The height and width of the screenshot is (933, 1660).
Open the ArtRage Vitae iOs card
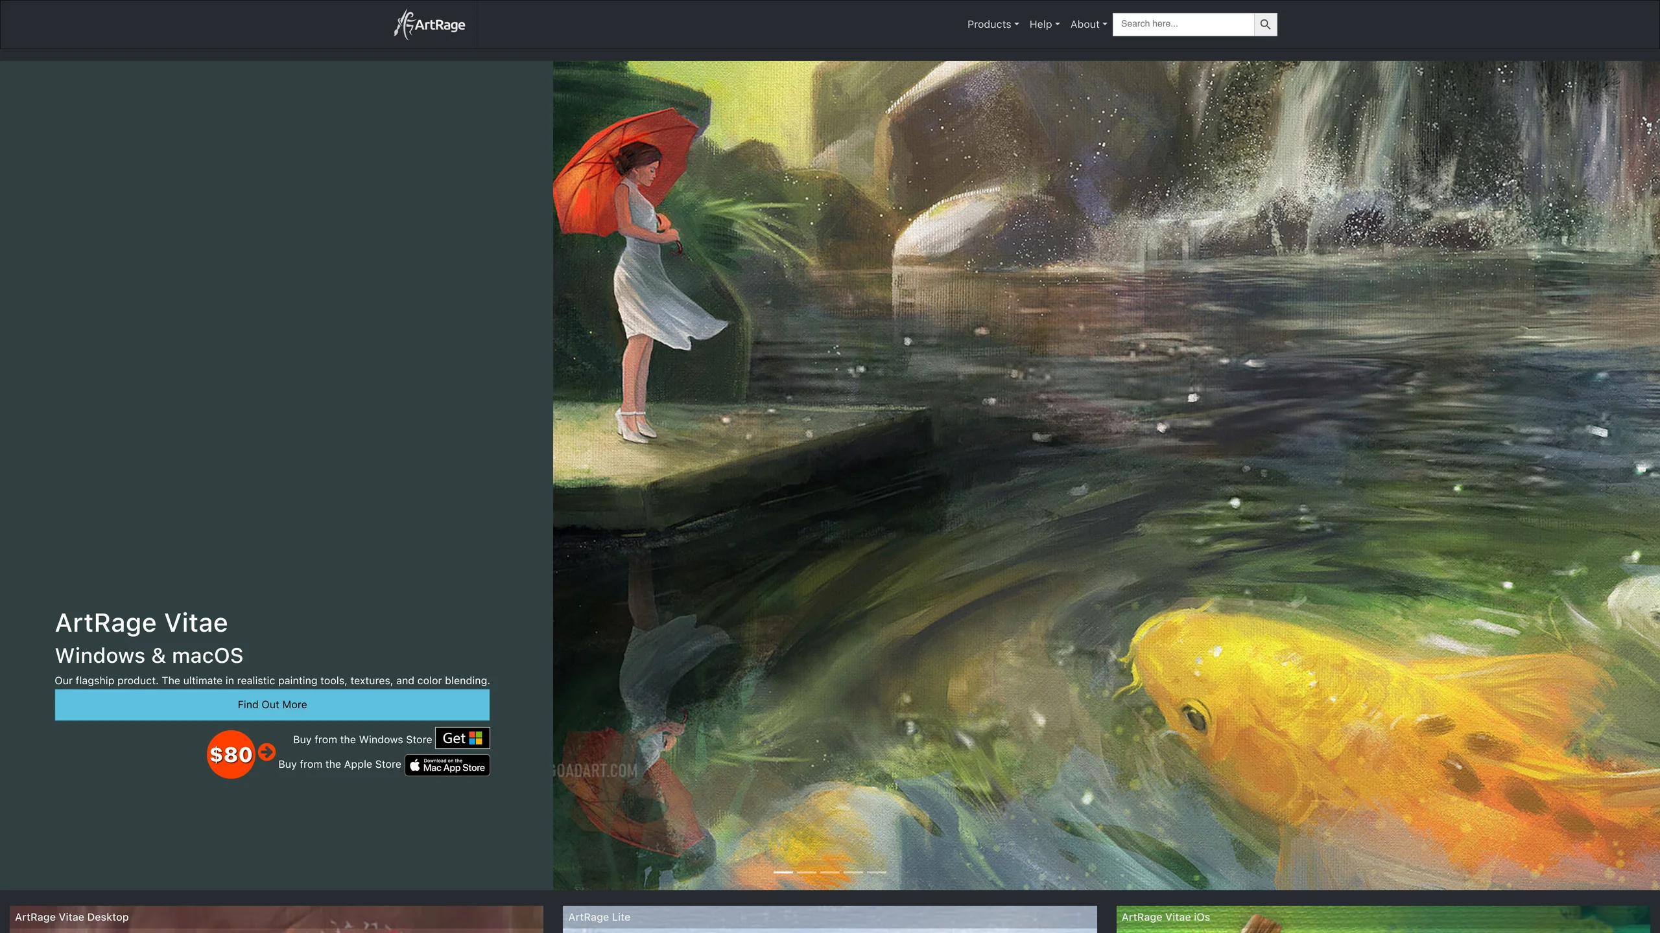pos(1383,919)
